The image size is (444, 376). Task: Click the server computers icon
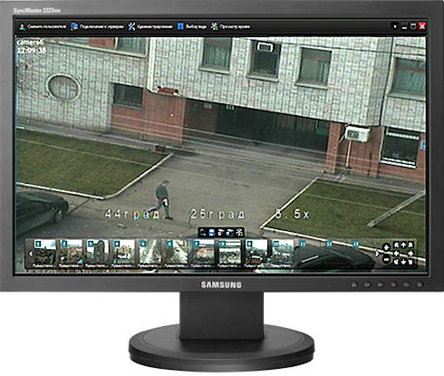click(74, 26)
